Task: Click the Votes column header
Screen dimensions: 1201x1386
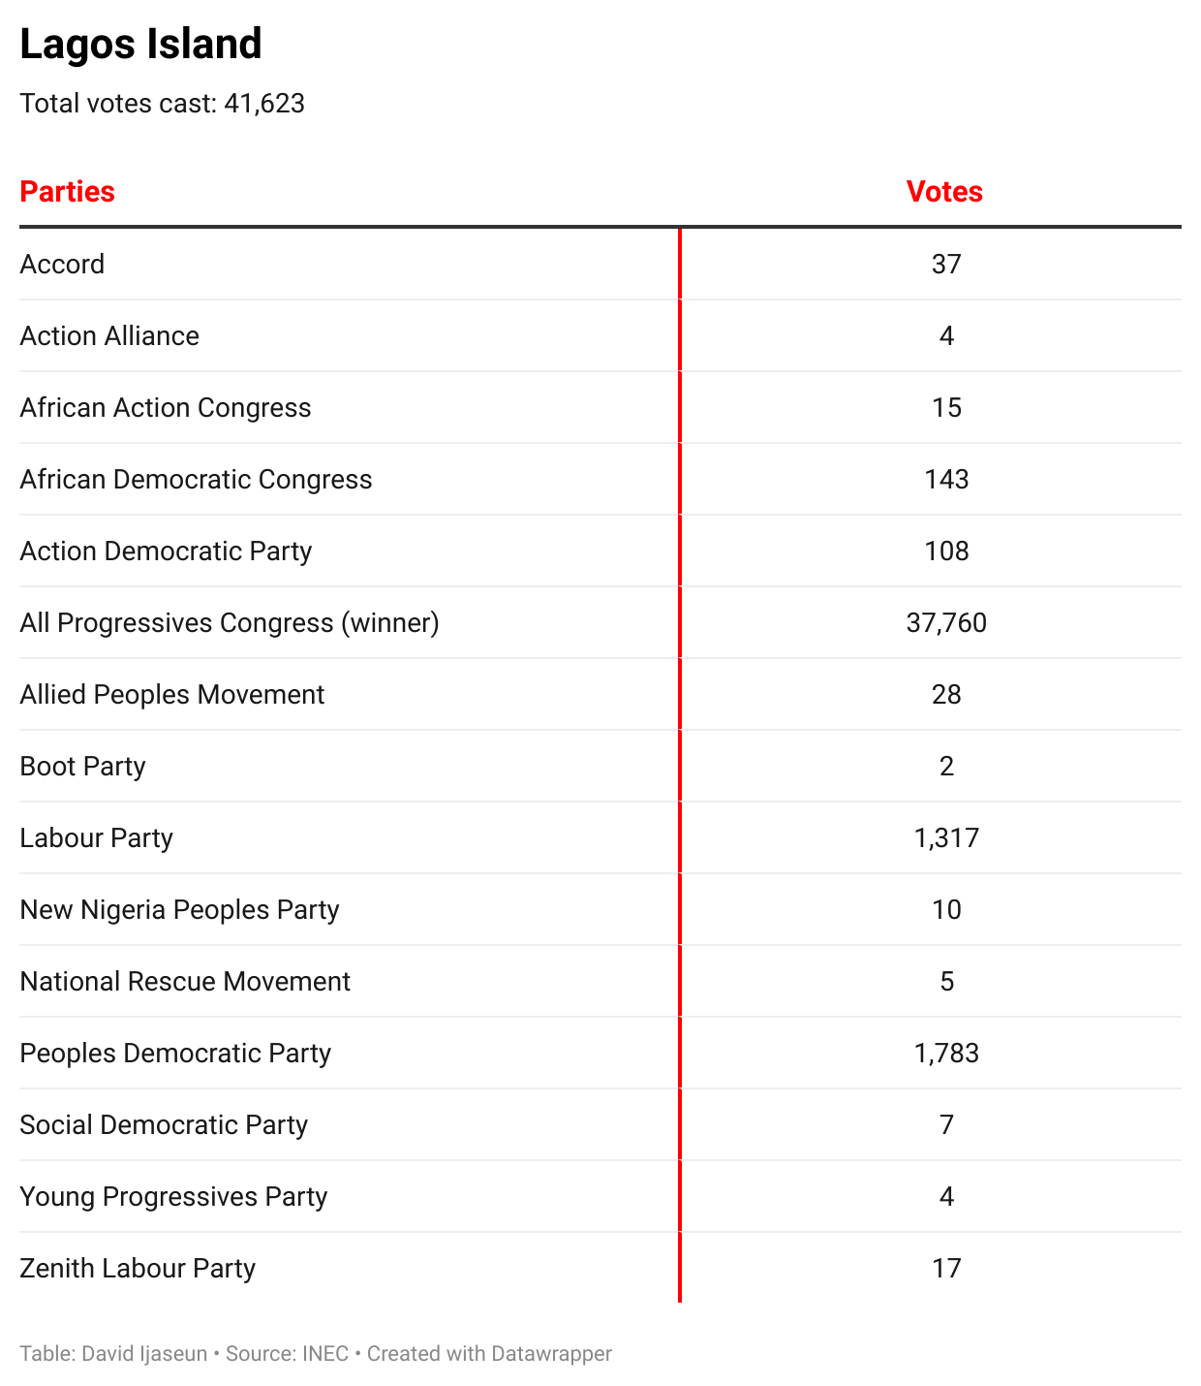Action: [x=944, y=192]
